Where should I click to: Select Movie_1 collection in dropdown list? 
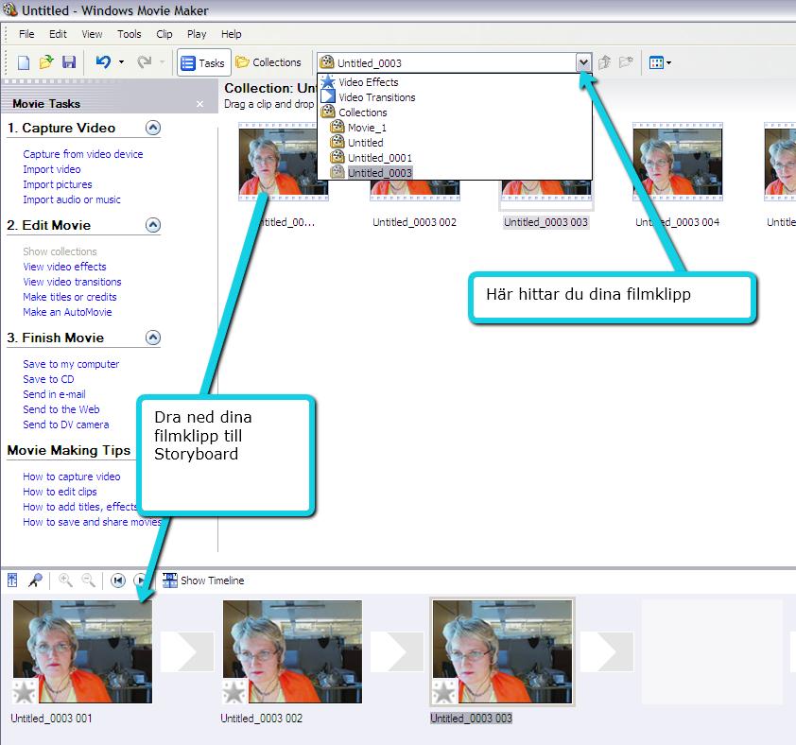[455, 128]
